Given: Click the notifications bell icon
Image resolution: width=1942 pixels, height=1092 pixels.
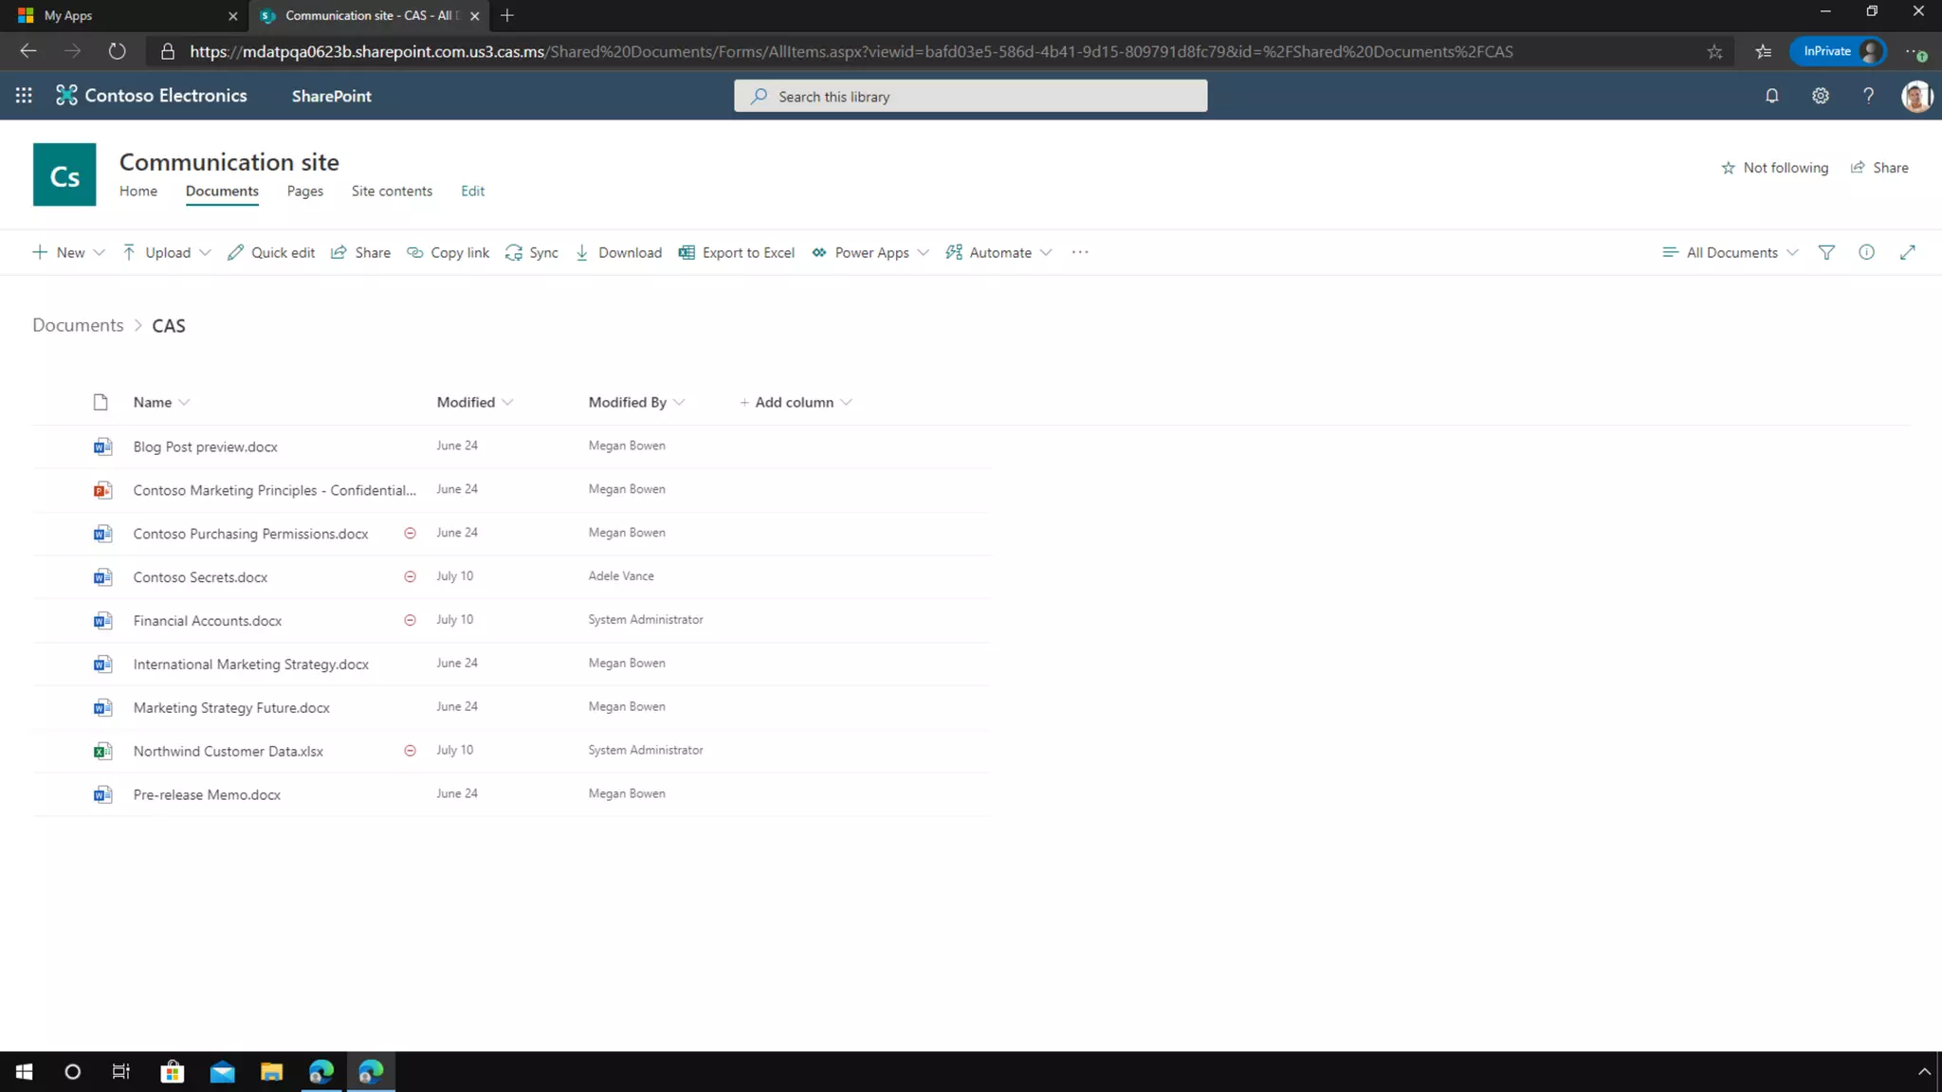Looking at the screenshot, I should pyautogui.click(x=1771, y=96).
